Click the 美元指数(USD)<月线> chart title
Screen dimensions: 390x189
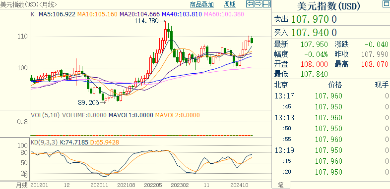pos(28,4)
